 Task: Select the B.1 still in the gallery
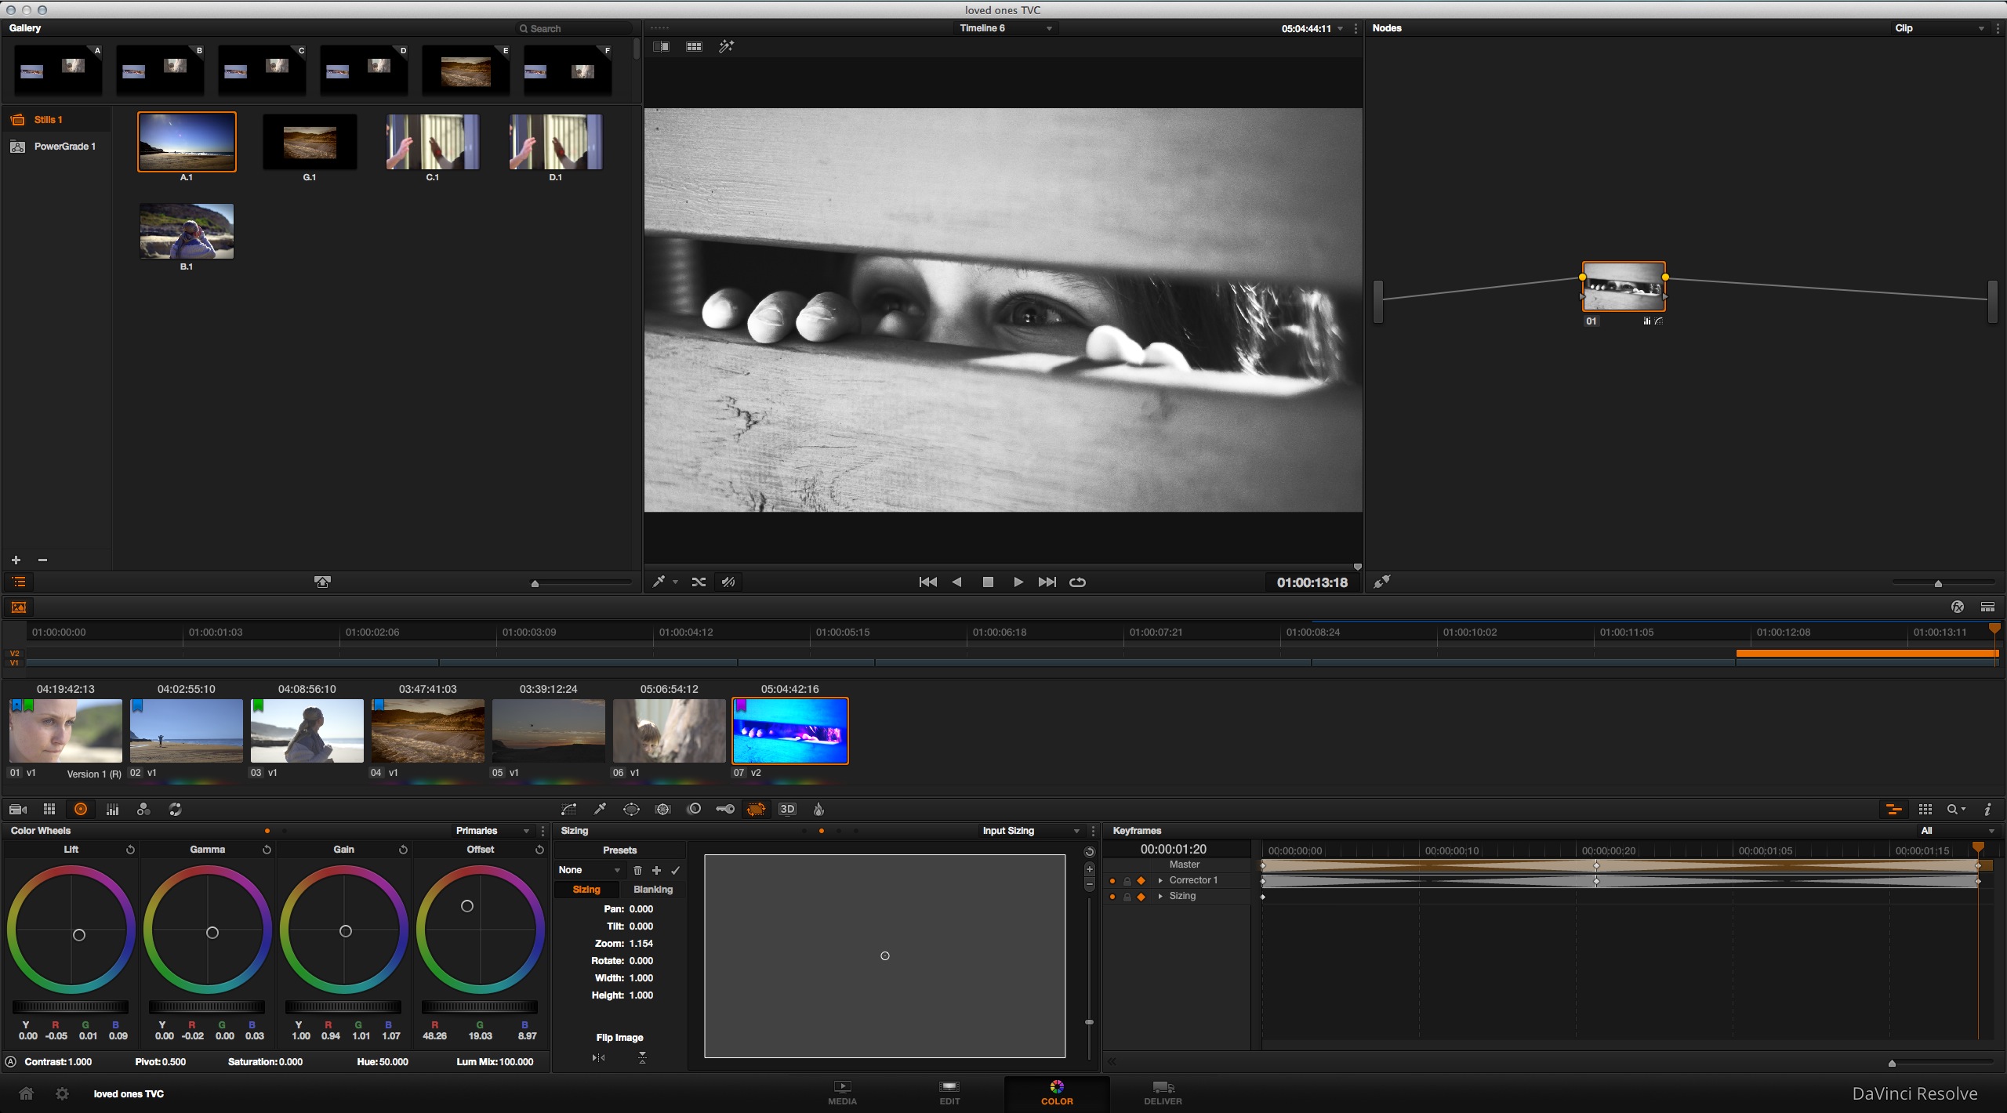[186, 231]
